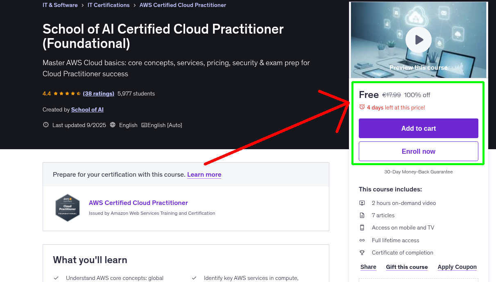Click the mobile access icon in course includes

point(362,227)
